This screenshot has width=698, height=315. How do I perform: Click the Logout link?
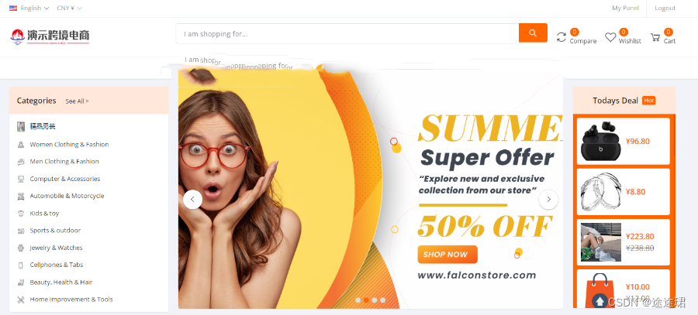pos(665,8)
